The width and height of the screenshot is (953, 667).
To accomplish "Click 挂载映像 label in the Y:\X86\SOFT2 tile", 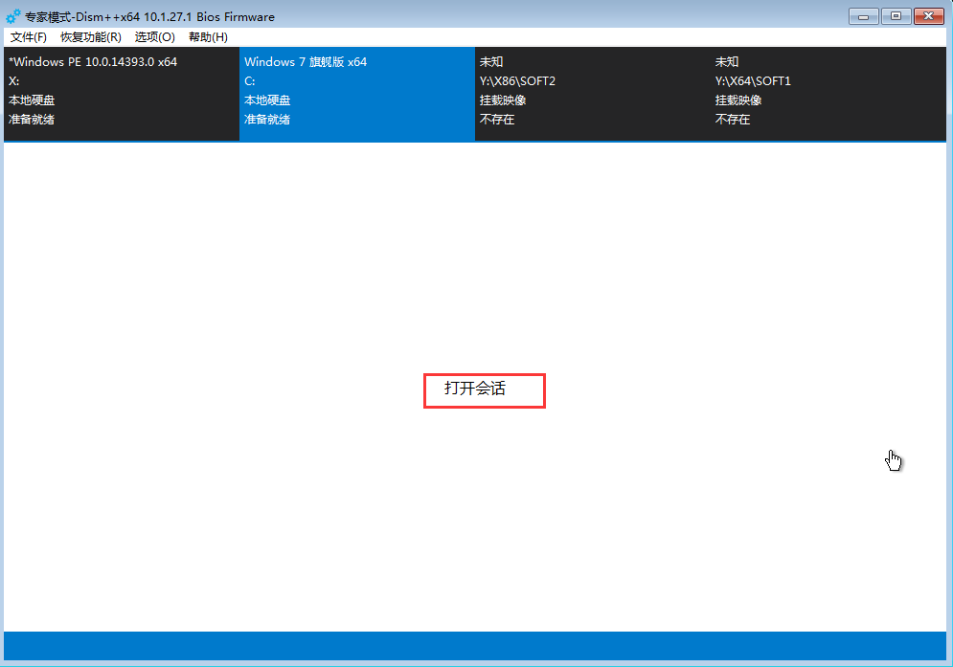I will 503,100.
